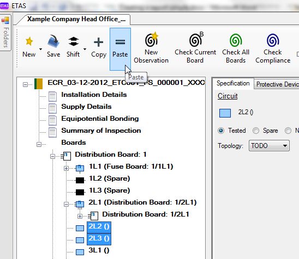This screenshot has height=259, width=299.
Task: Click the 2L3 blue circuit icon
Action: click(x=80, y=240)
